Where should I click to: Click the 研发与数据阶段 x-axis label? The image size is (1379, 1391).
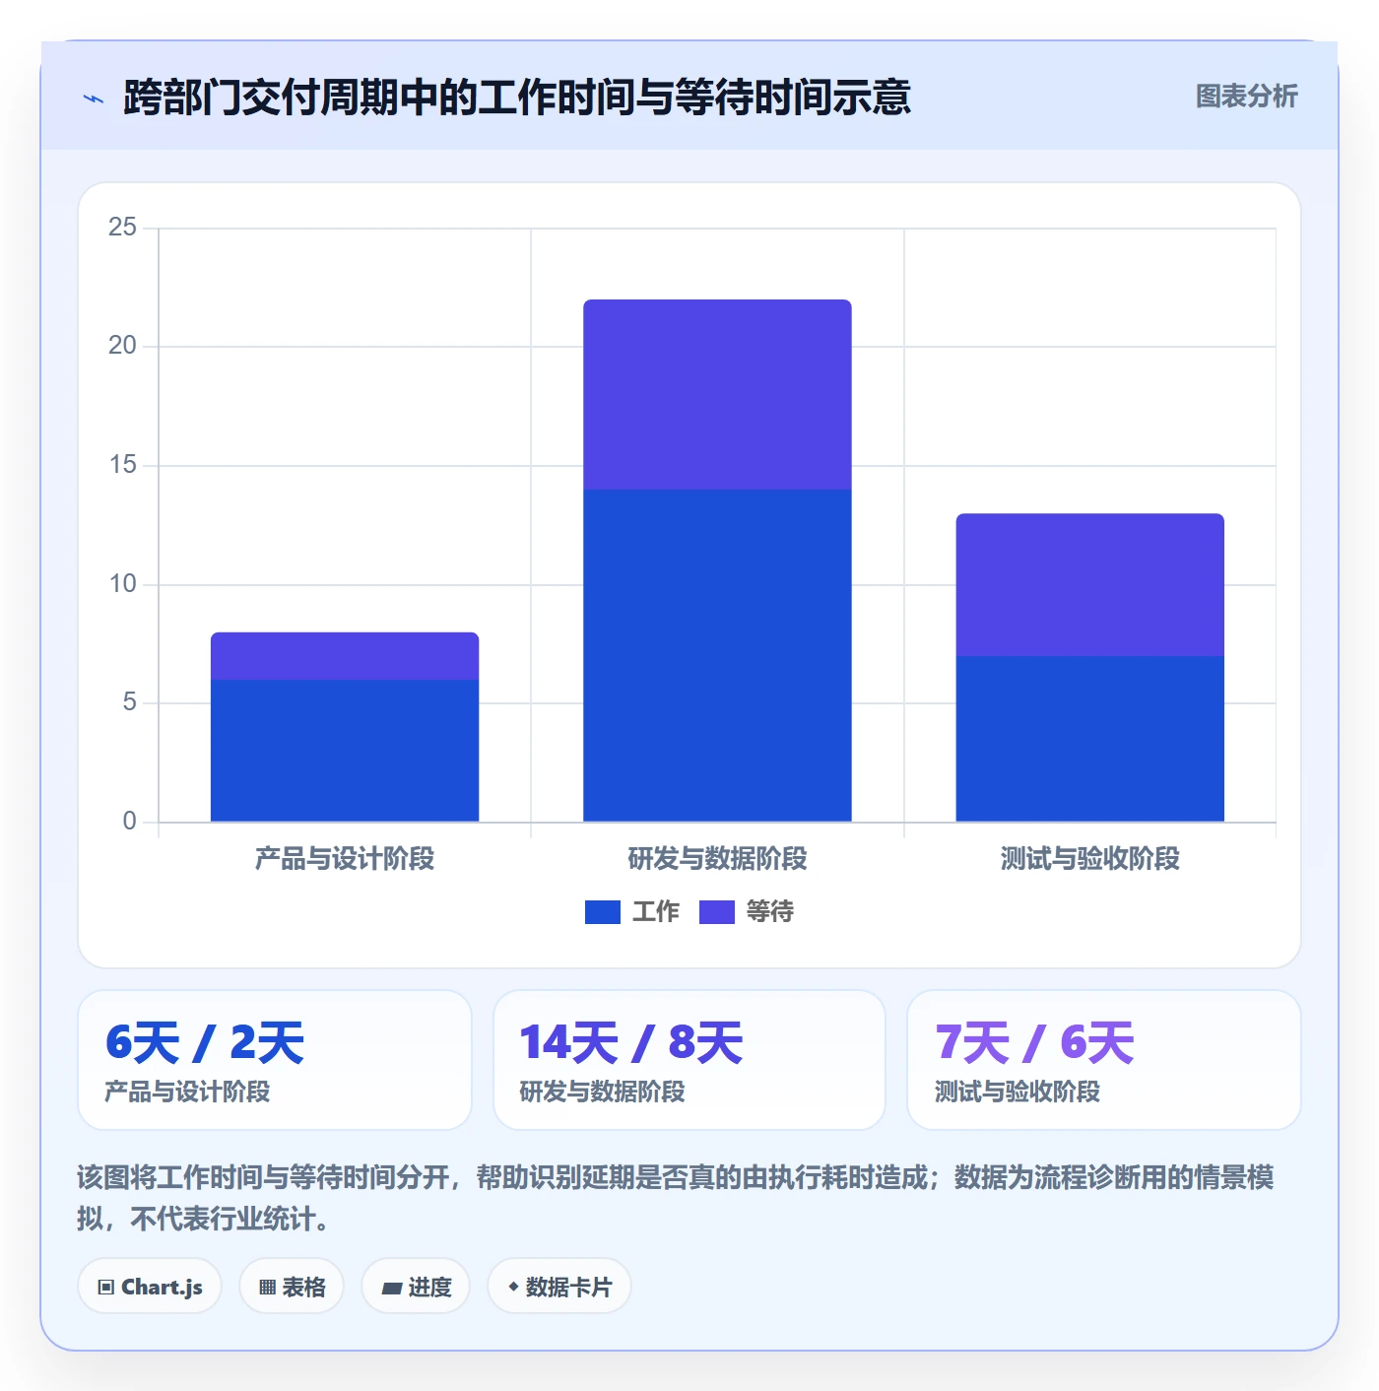pos(717,859)
